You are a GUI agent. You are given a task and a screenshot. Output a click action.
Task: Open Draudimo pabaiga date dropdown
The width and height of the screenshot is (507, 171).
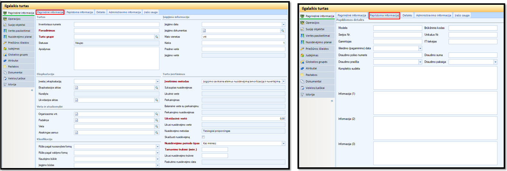(495, 62)
